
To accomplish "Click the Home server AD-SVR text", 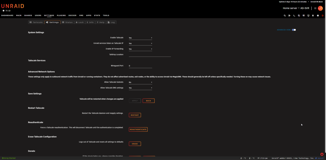I will click(x=296, y=8).
